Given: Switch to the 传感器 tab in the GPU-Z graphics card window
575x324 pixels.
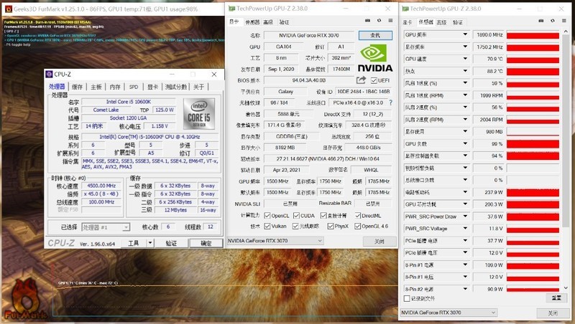Looking at the screenshot, I should coord(252,22).
